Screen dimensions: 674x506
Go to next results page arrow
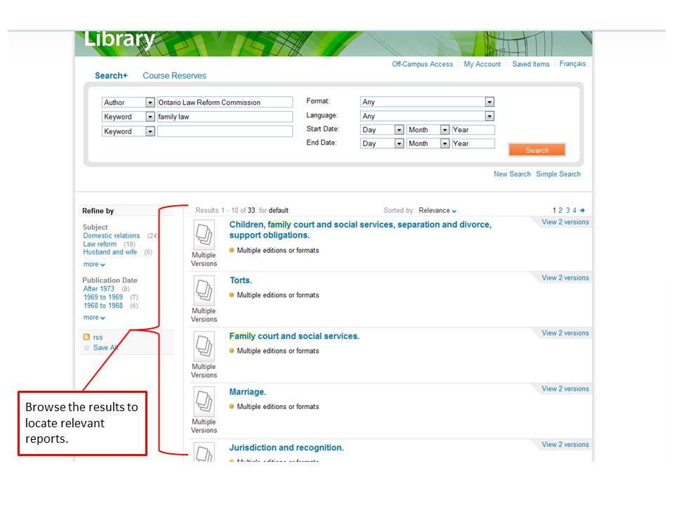[583, 210]
